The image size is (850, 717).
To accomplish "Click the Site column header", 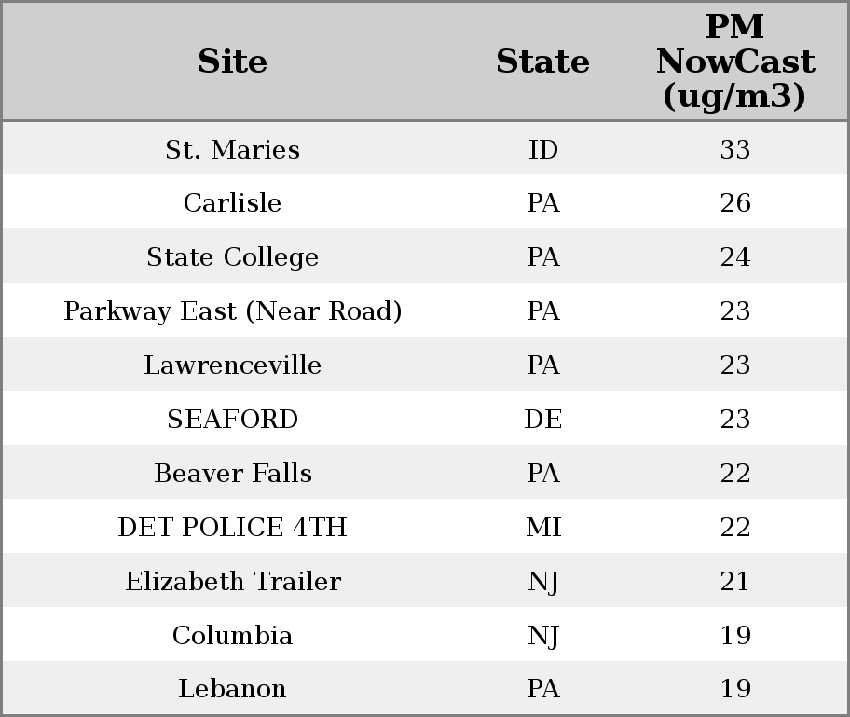I will click(232, 62).
